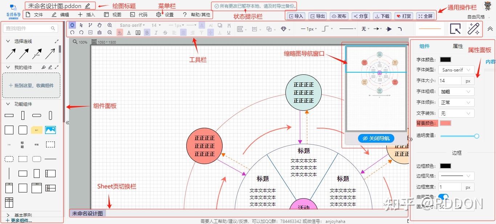
Task: Toggle center text alignment
Action: (x=183, y=33)
